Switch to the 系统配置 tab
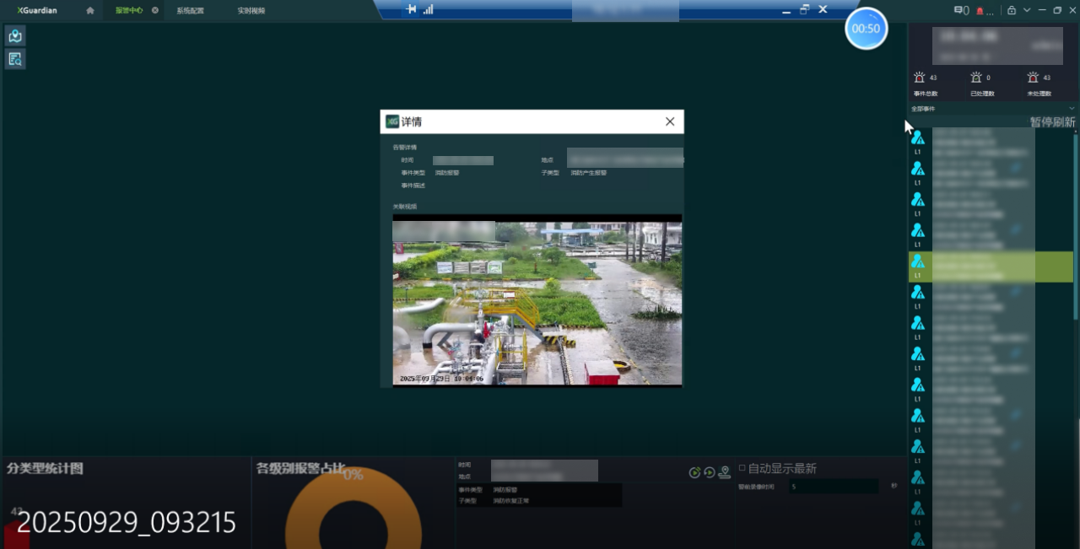Viewport: 1080px width, 549px height. pyautogui.click(x=190, y=11)
